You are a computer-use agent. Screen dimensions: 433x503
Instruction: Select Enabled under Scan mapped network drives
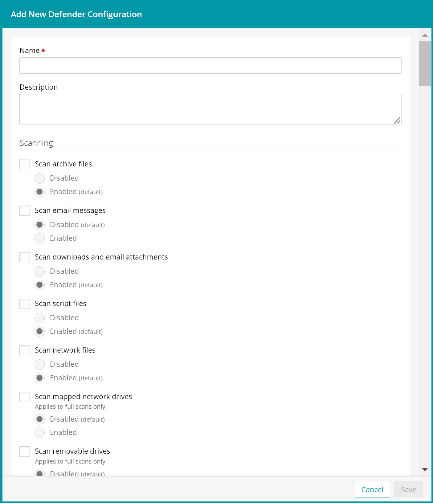pyautogui.click(x=40, y=432)
